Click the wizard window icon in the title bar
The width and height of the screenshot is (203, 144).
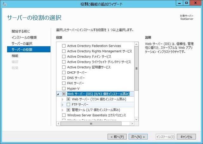(4, 3)
